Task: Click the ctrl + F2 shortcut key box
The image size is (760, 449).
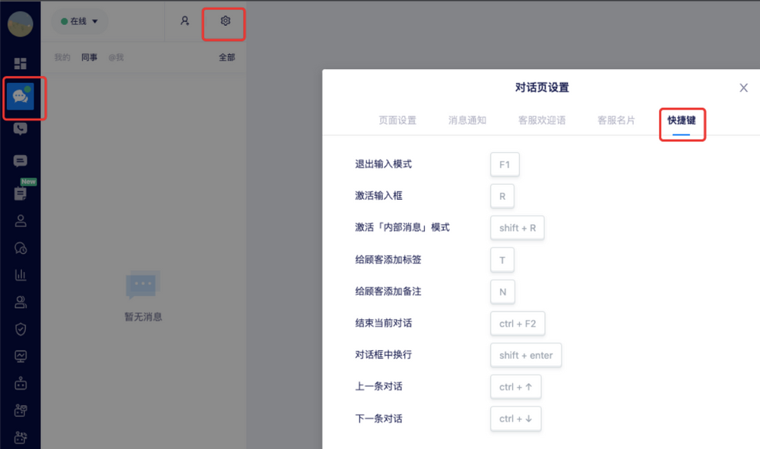Action: (518, 324)
